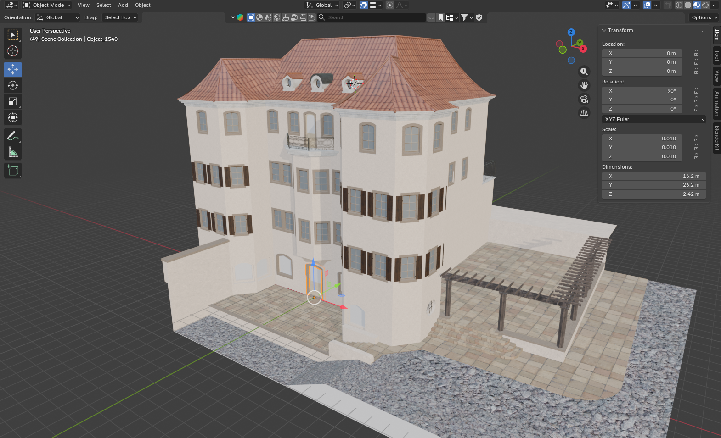Switch to orthographic view via the grid icon

[584, 113]
